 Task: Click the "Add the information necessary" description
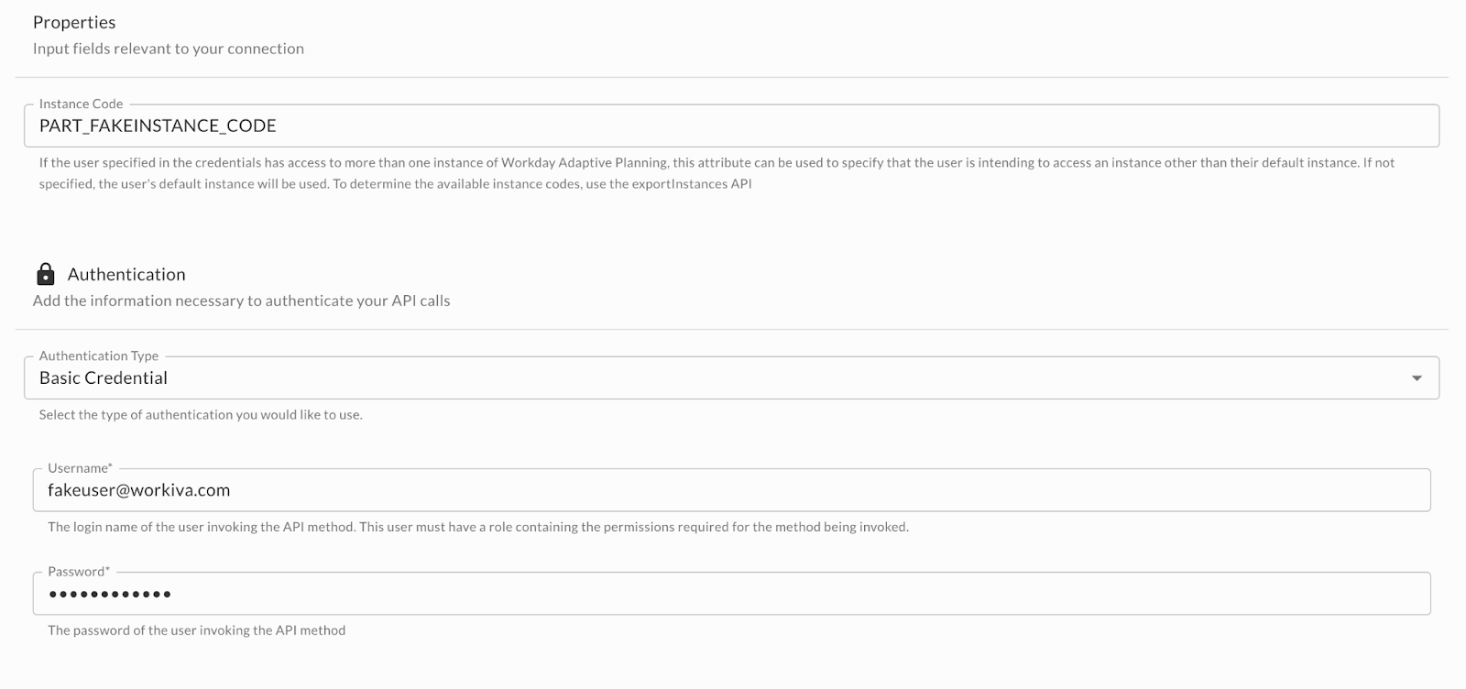241,301
